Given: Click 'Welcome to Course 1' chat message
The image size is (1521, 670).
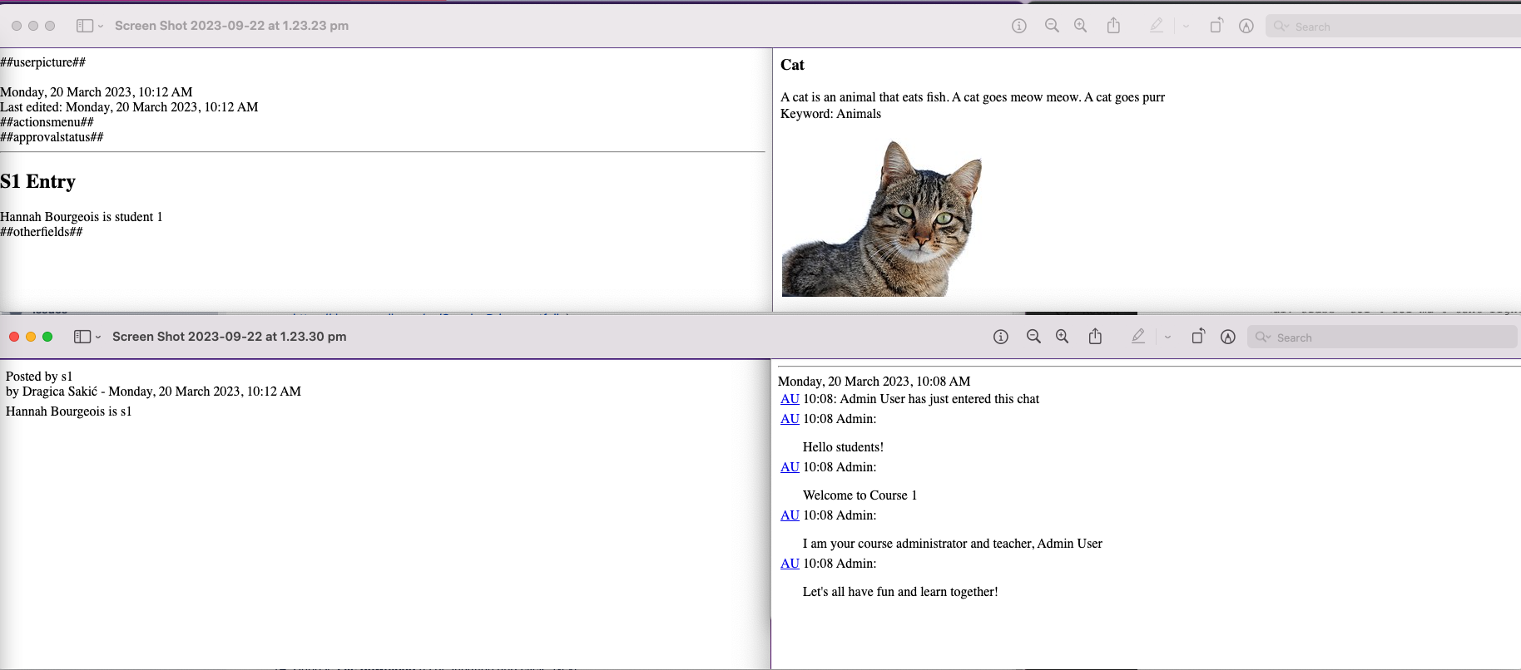Looking at the screenshot, I should tap(860, 495).
